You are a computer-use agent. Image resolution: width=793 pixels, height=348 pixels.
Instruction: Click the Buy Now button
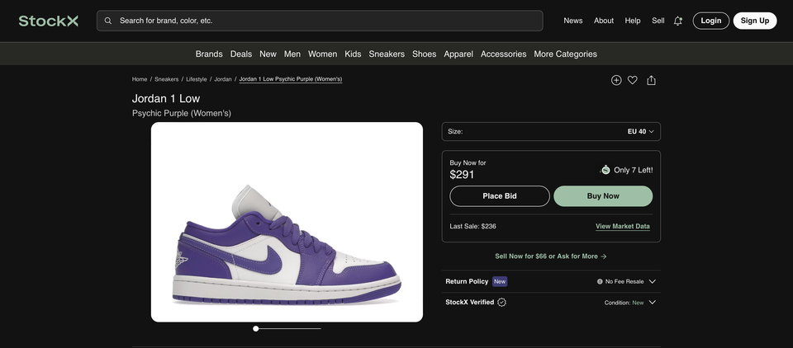[x=603, y=196]
